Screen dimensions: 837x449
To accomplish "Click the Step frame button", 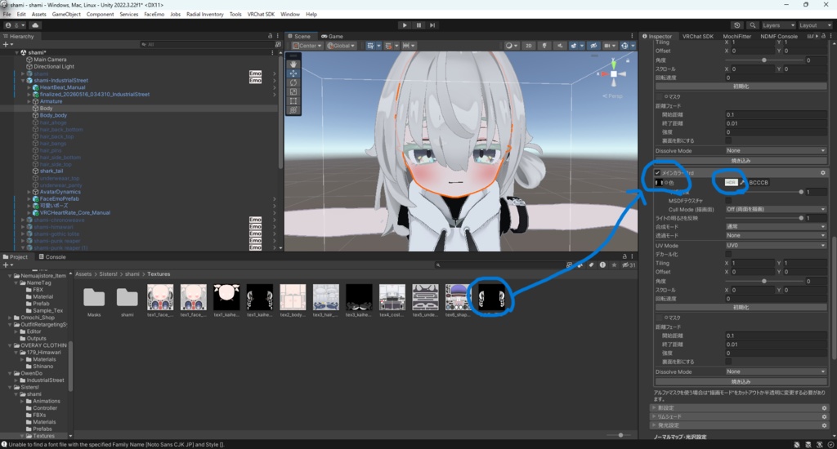I will (x=432, y=25).
